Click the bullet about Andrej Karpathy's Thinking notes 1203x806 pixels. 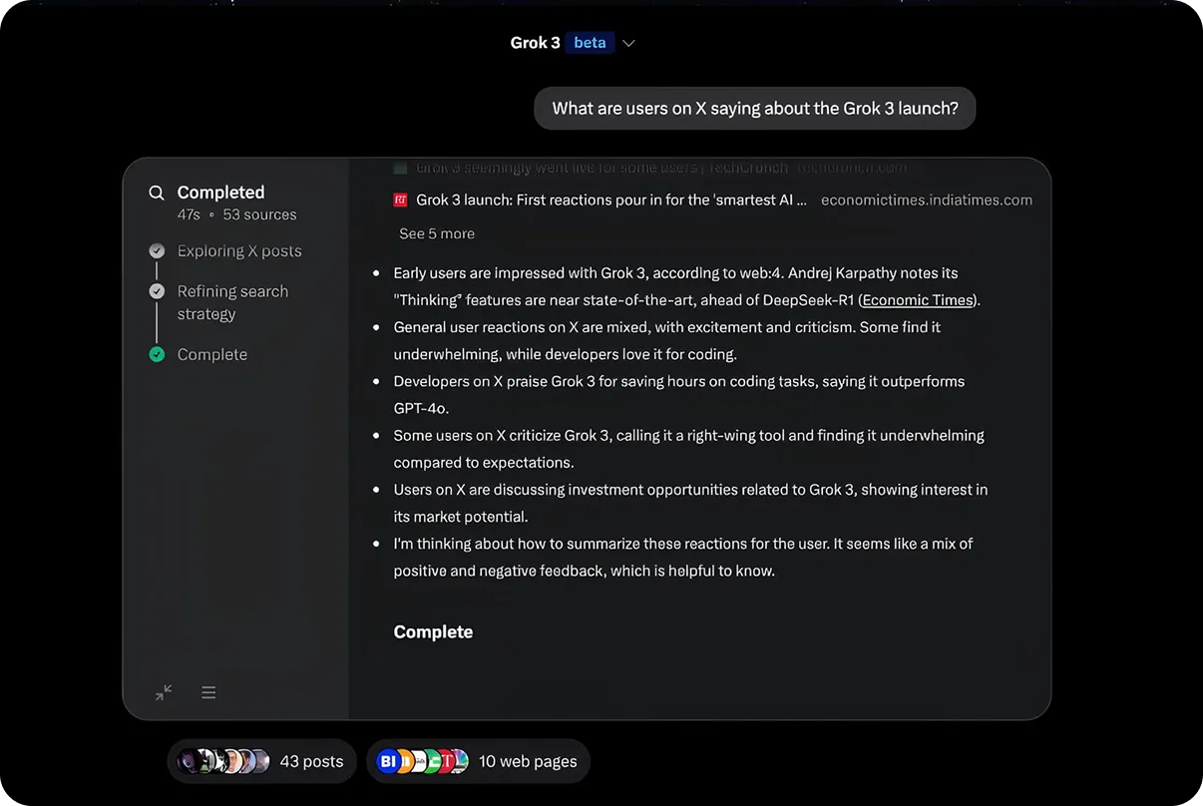click(x=686, y=286)
